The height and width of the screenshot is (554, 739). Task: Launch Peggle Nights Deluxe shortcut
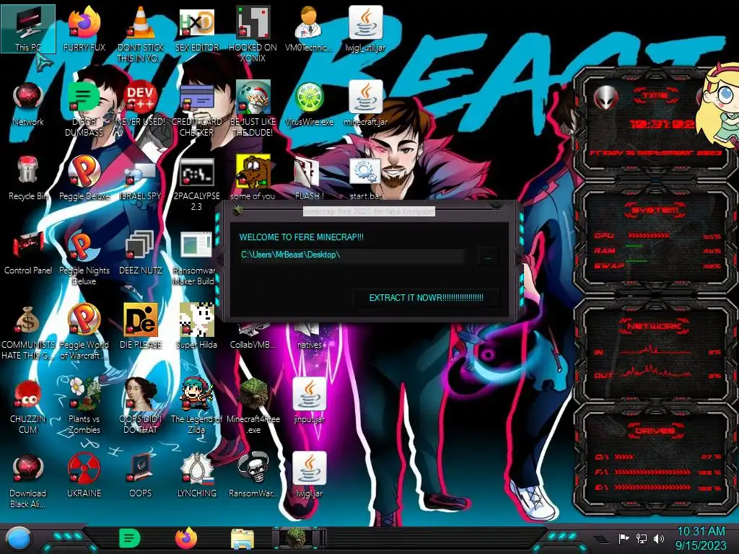pos(84,258)
